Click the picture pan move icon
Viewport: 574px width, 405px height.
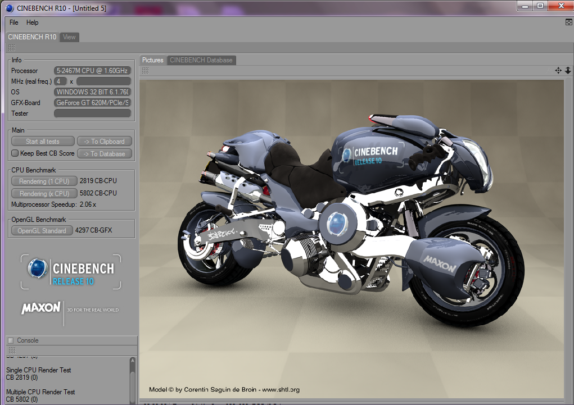[558, 70]
